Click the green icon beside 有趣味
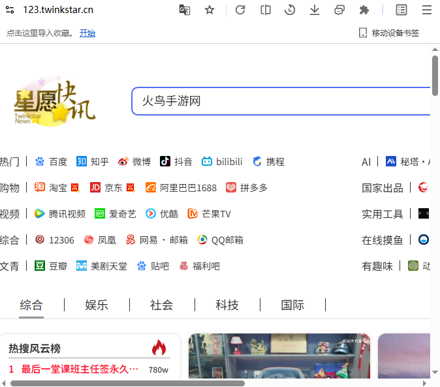 click(x=413, y=266)
